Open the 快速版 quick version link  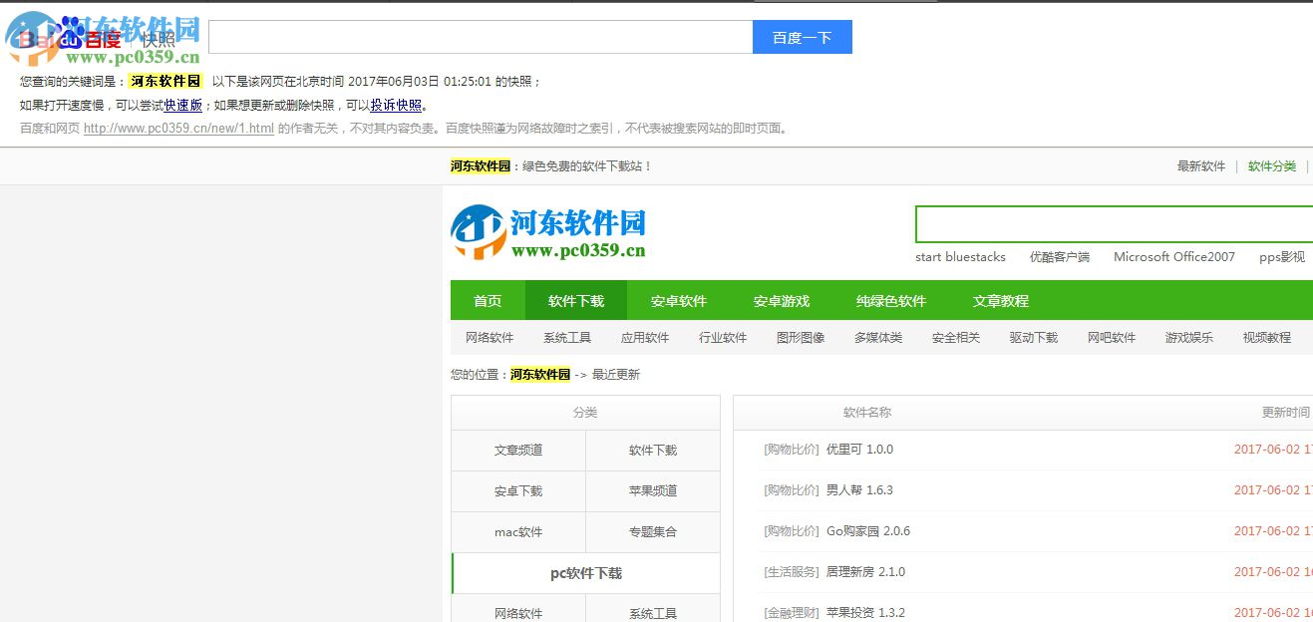click(182, 104)
